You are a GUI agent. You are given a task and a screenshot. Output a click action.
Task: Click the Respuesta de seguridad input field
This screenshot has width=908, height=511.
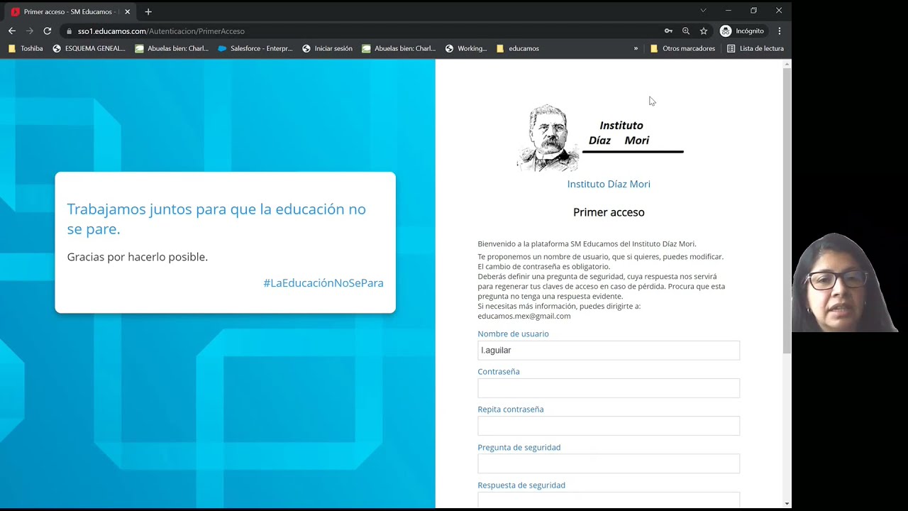click(609, 500)
